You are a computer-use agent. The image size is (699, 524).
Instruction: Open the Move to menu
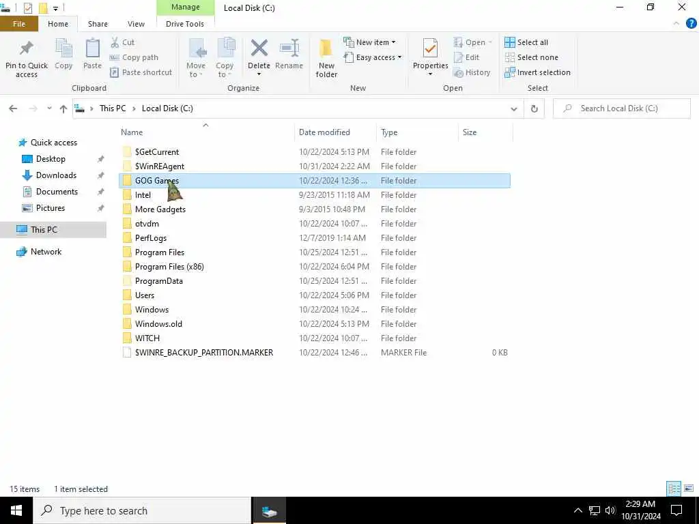pyautogui.click(x=196, y=58)
